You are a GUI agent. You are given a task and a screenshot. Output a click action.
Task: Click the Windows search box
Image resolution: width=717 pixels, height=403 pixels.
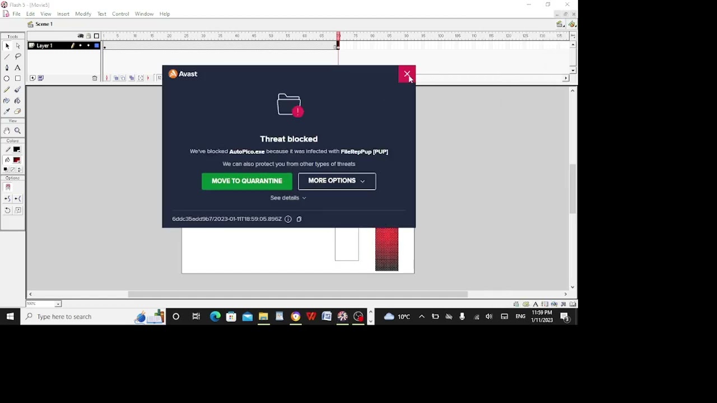click(93, 317)
